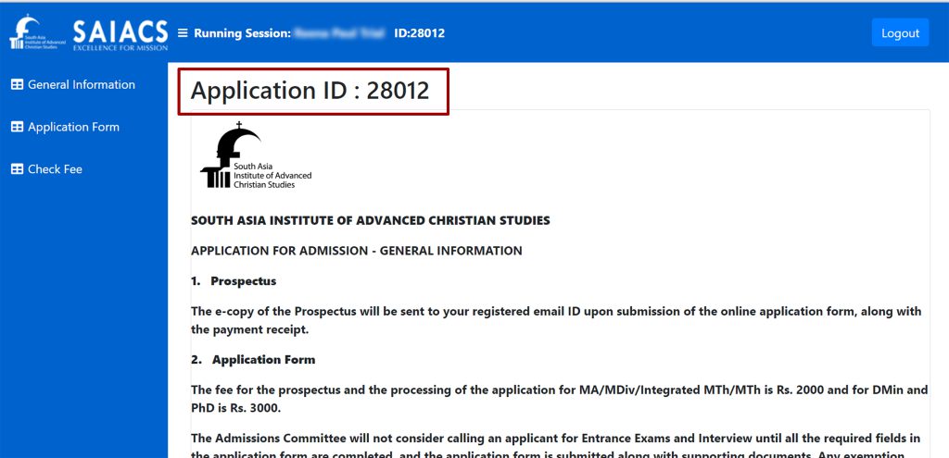Viewport: 949px width, 458px height.
Task: Click Application for Admission - General Information heading
Action: pos(357,251)
